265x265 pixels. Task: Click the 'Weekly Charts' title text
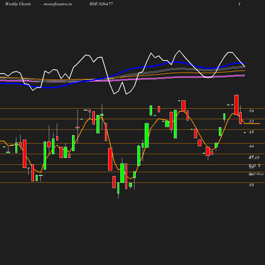[x=18, y=4]
